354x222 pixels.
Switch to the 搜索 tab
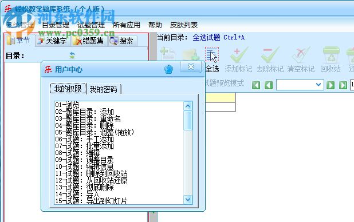(x=122, y=41)
